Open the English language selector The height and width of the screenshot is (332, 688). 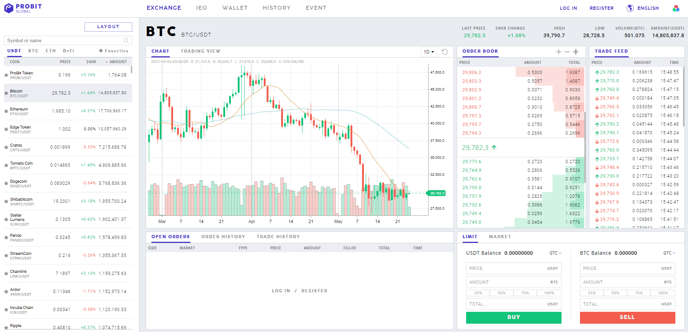(x=648, y=8)
